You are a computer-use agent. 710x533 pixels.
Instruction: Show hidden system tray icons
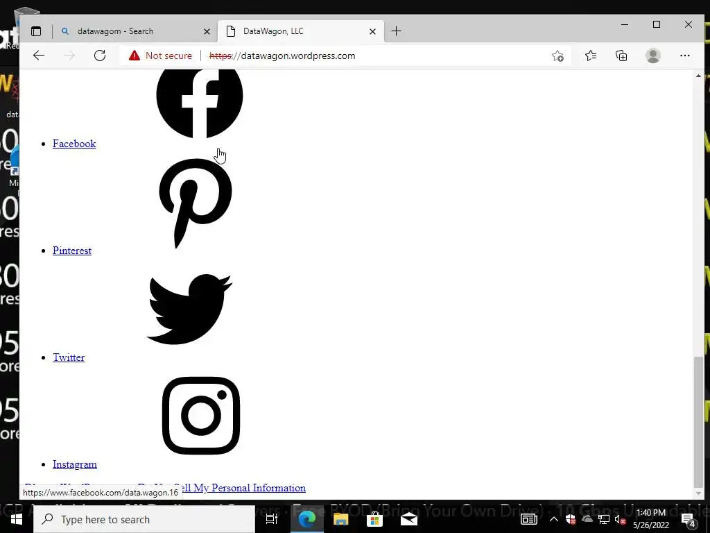coord(553,519)
